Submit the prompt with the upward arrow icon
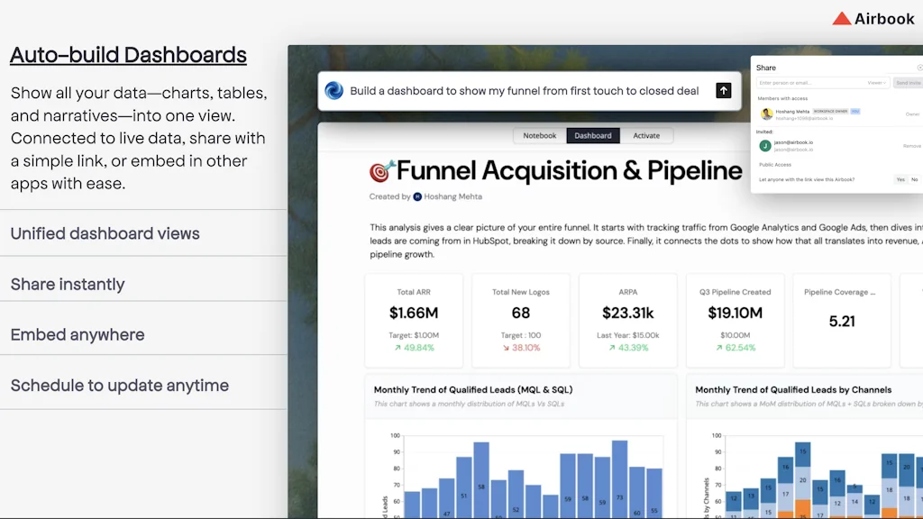Image resolution: width=923 pixels, height=519 pixels. click(724, 90)
